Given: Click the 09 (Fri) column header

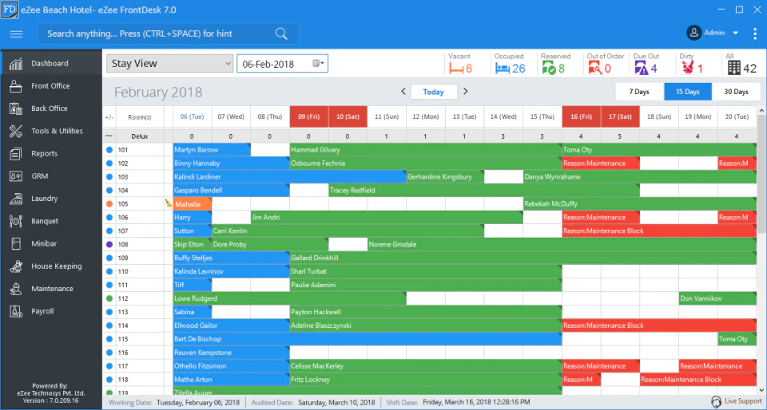Looking at the screenshot, I should pyautogui.click(x=309, y=117).
